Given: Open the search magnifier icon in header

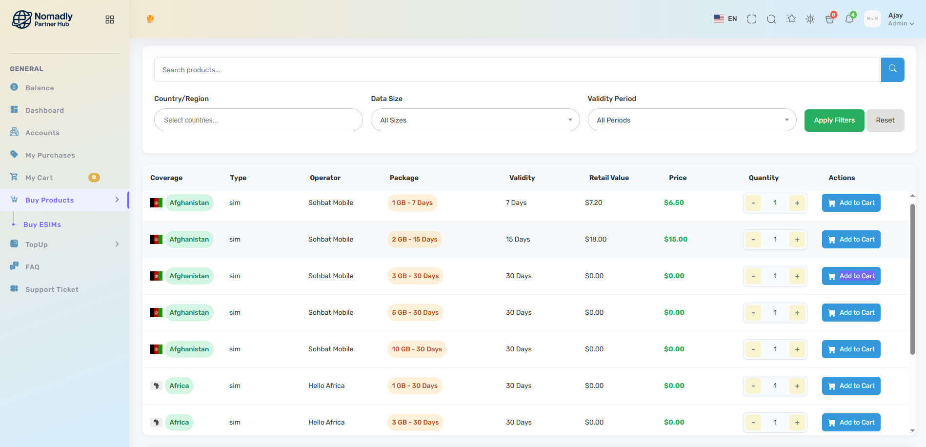Looking at the screenshot, I should click(x=771, y=19).
